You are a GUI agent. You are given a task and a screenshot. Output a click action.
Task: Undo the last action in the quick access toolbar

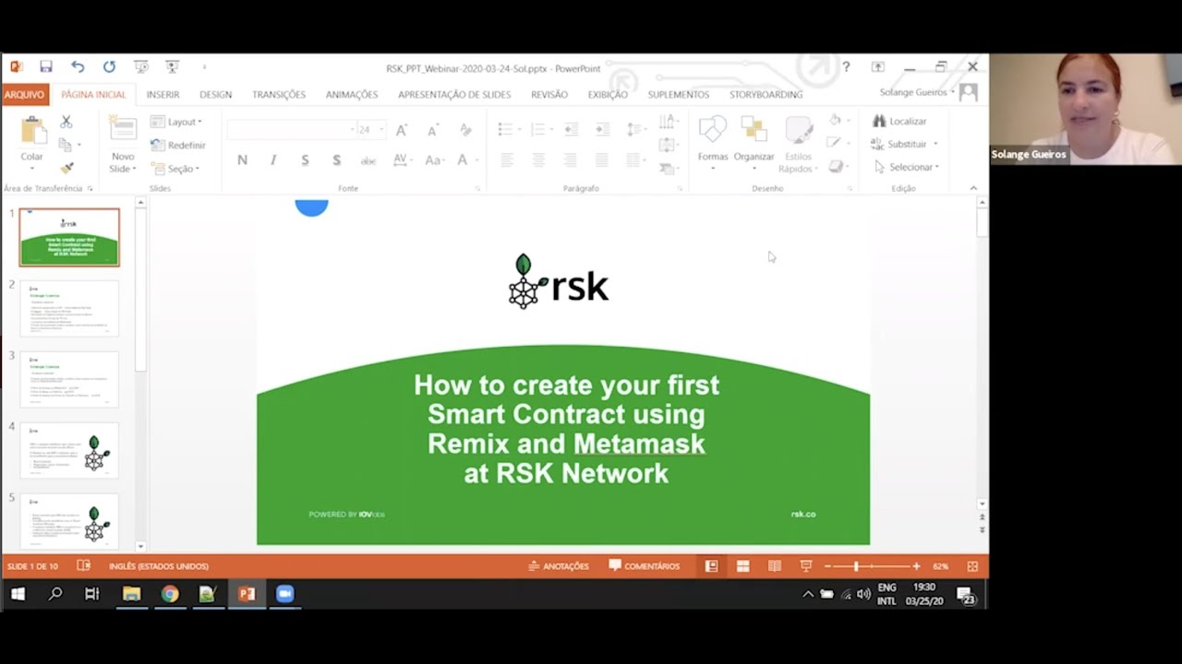pos(78,67)
